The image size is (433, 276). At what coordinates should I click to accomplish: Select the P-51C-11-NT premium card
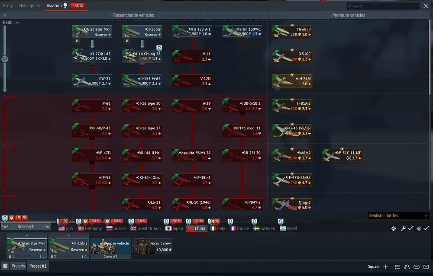pyautogui.click(x=342, y=155)
